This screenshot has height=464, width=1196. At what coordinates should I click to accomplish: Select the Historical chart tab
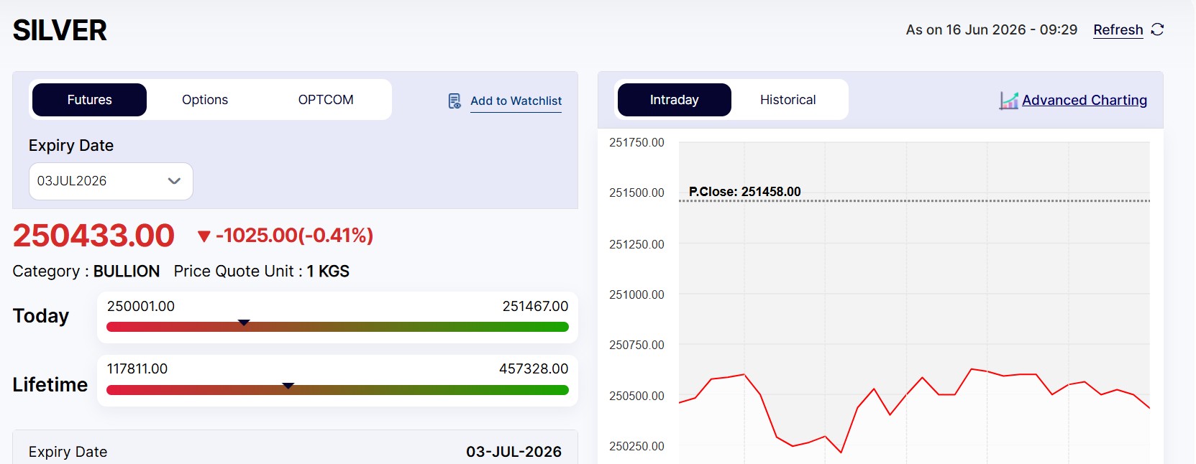788,100
